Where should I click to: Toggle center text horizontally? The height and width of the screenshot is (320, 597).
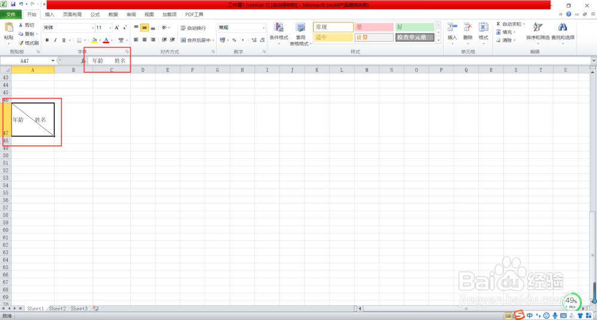[144, 39]
